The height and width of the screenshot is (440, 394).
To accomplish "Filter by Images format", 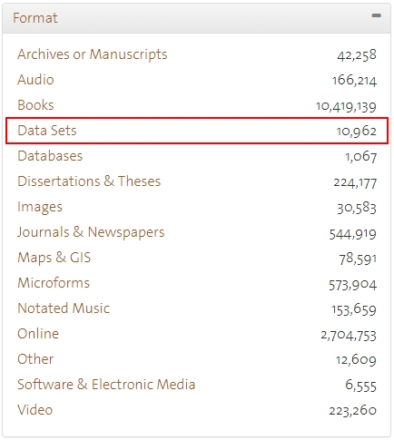I will 40,207.
